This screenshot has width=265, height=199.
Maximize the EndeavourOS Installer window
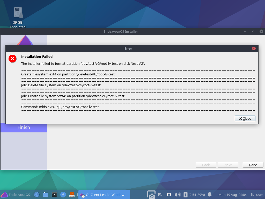pyautogui.click(x=253, y=31)
